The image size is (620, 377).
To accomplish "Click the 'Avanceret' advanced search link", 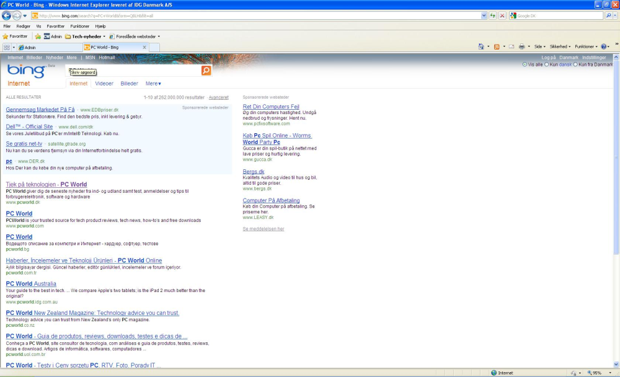I will 218,97.
